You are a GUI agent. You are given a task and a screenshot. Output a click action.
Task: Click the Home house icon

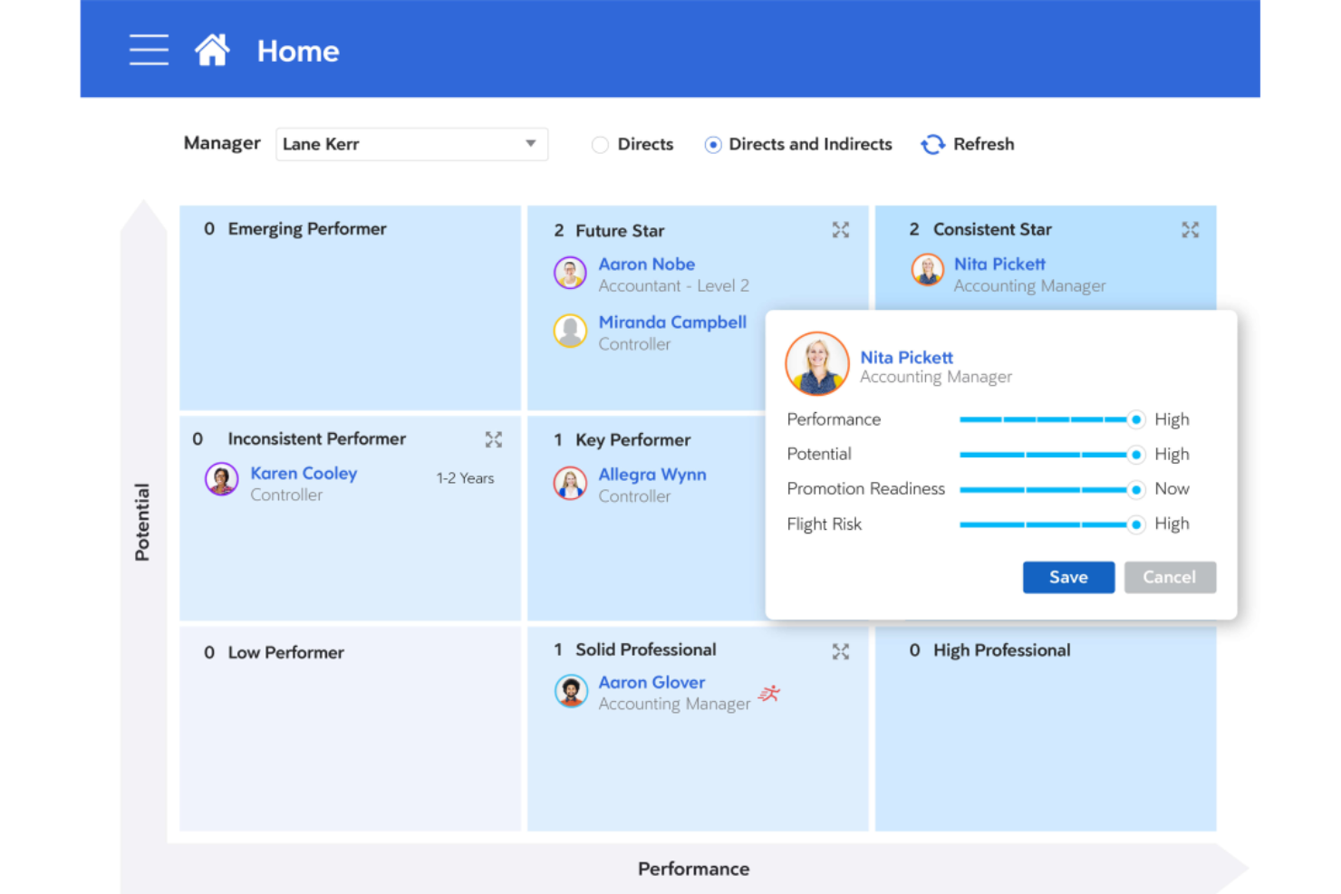point(212,50)
